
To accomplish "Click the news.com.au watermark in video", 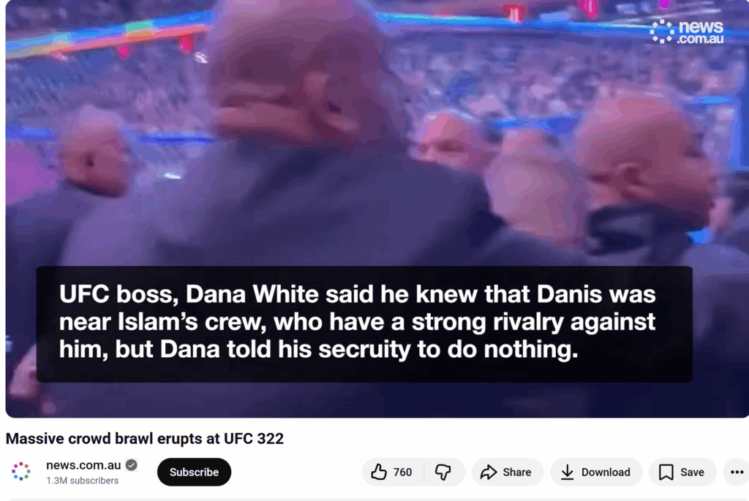I will (x=686, y=32).
